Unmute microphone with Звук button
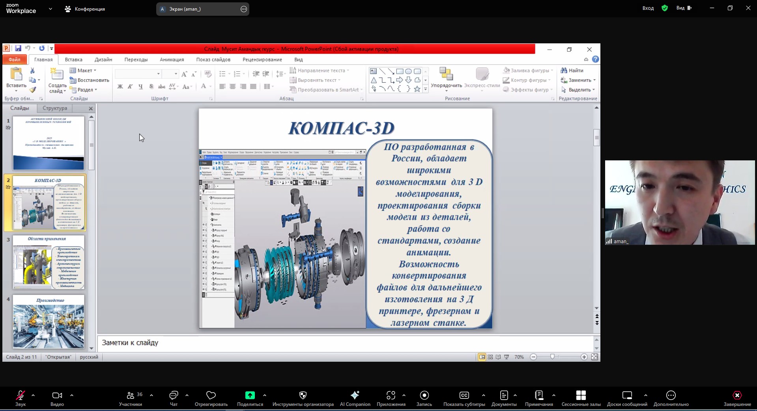This screenshot has height=411, width=757. pos(20,395)
